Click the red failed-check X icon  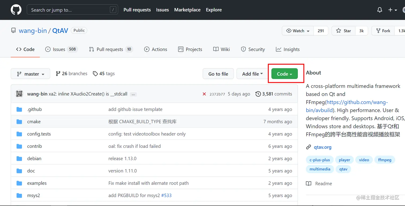coord(204,94)
